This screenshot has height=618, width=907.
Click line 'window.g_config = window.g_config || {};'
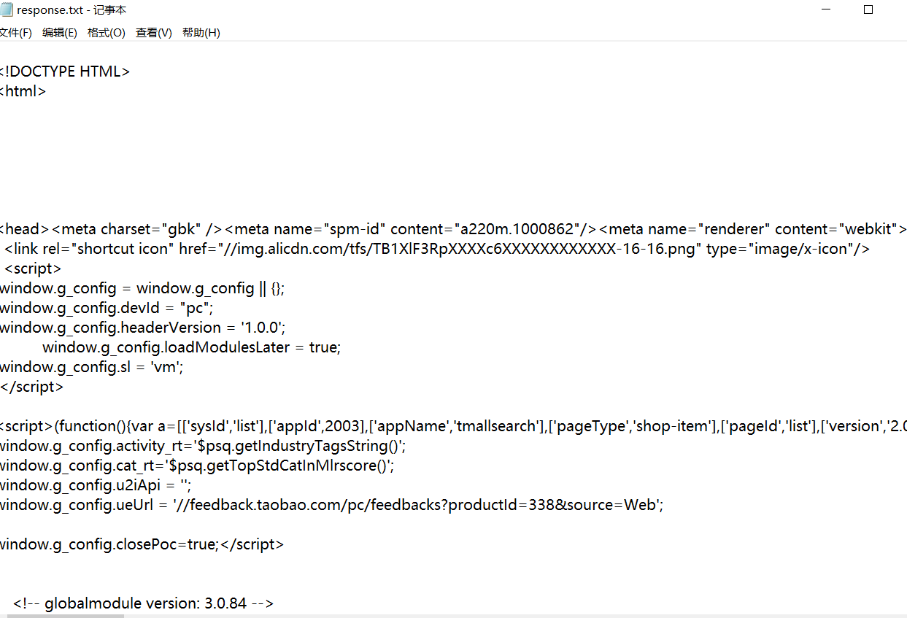[142, 288]
